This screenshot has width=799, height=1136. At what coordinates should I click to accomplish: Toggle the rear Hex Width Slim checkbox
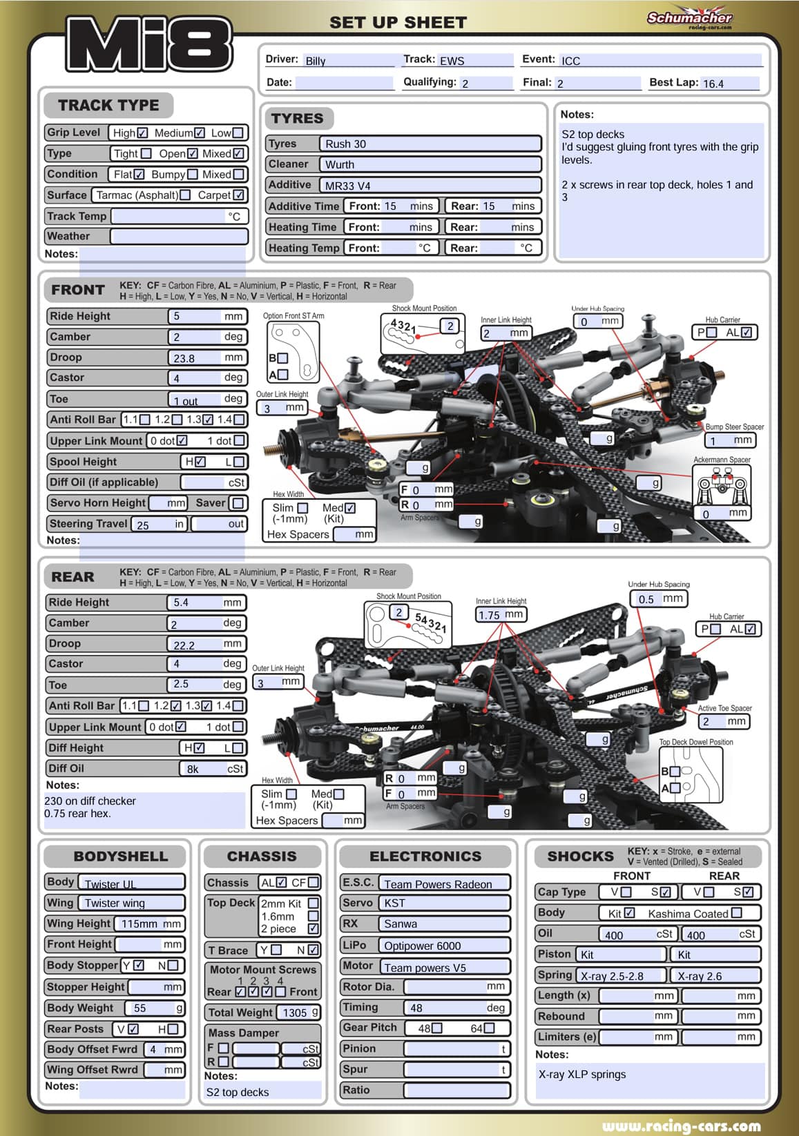click(291, 794)
